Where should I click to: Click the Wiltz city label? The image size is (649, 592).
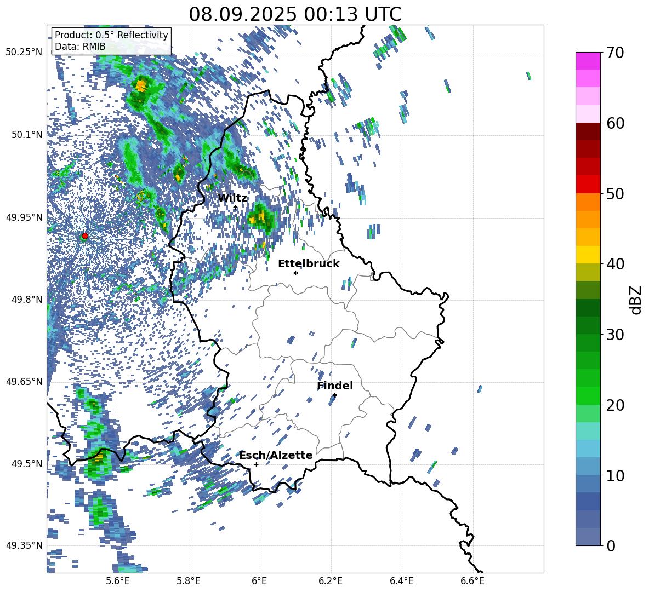click(232, 198)
